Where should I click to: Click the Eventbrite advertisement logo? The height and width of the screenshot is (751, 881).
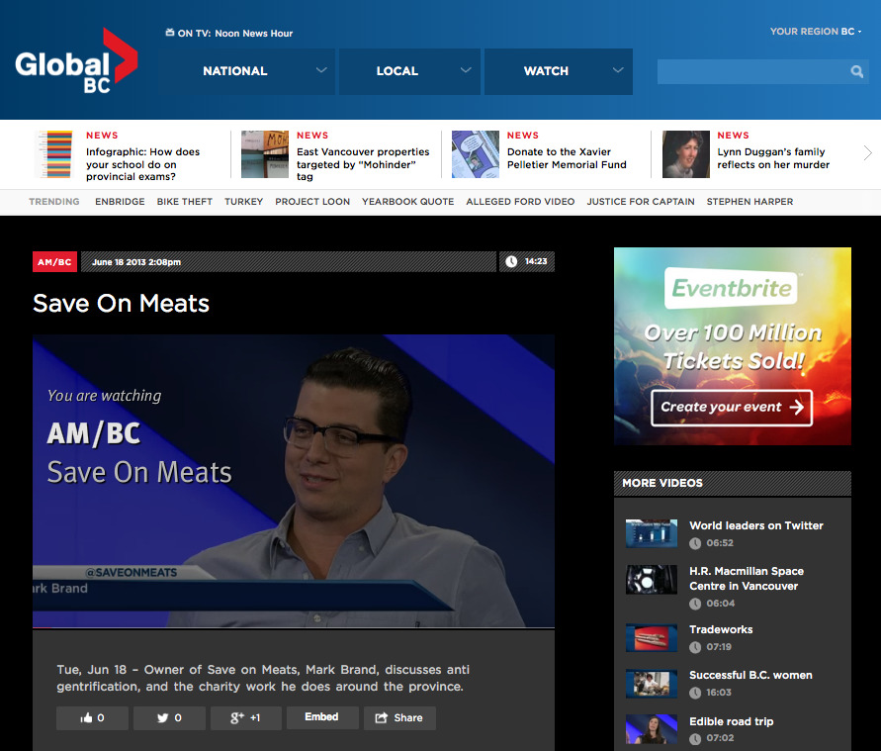click(x=732, y=288)
